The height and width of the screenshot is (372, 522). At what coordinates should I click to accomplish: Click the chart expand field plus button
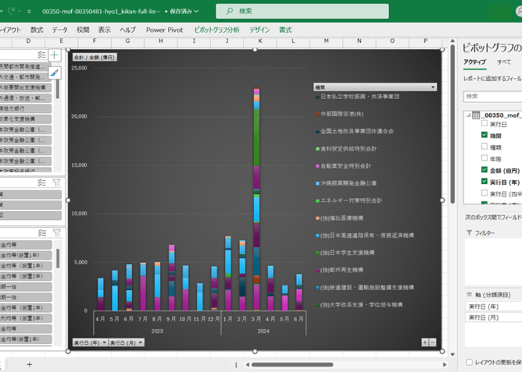pyautogui.click(x=425, y=343)
